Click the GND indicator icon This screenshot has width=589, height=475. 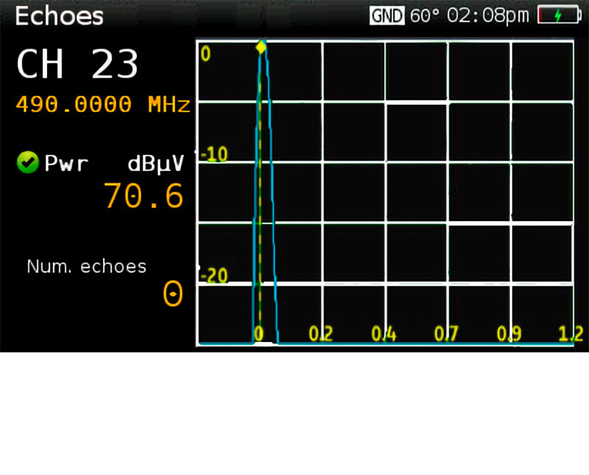387,16
